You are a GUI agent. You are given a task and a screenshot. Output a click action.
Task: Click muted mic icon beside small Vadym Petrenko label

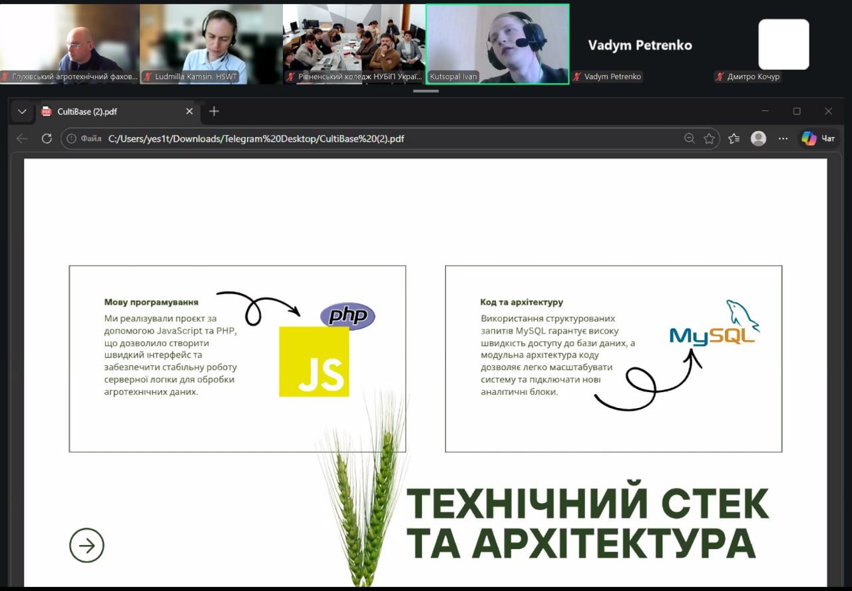(x=577, y=77)
